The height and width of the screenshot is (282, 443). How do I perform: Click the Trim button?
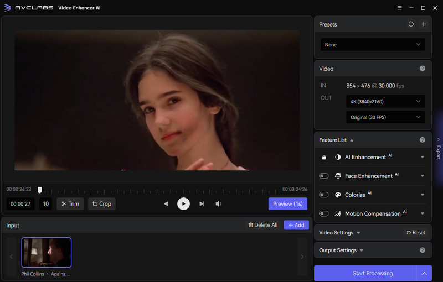pyautogui.click(x=70, y=204)
